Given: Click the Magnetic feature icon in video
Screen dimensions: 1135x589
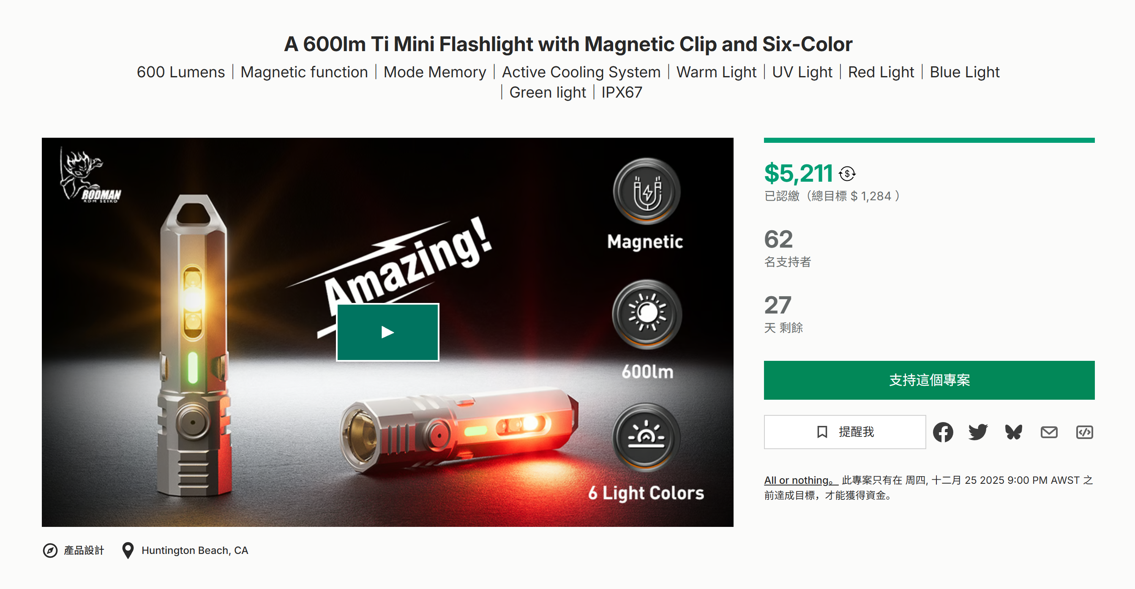Looking at the screenshot, I should tap(647, 191).
